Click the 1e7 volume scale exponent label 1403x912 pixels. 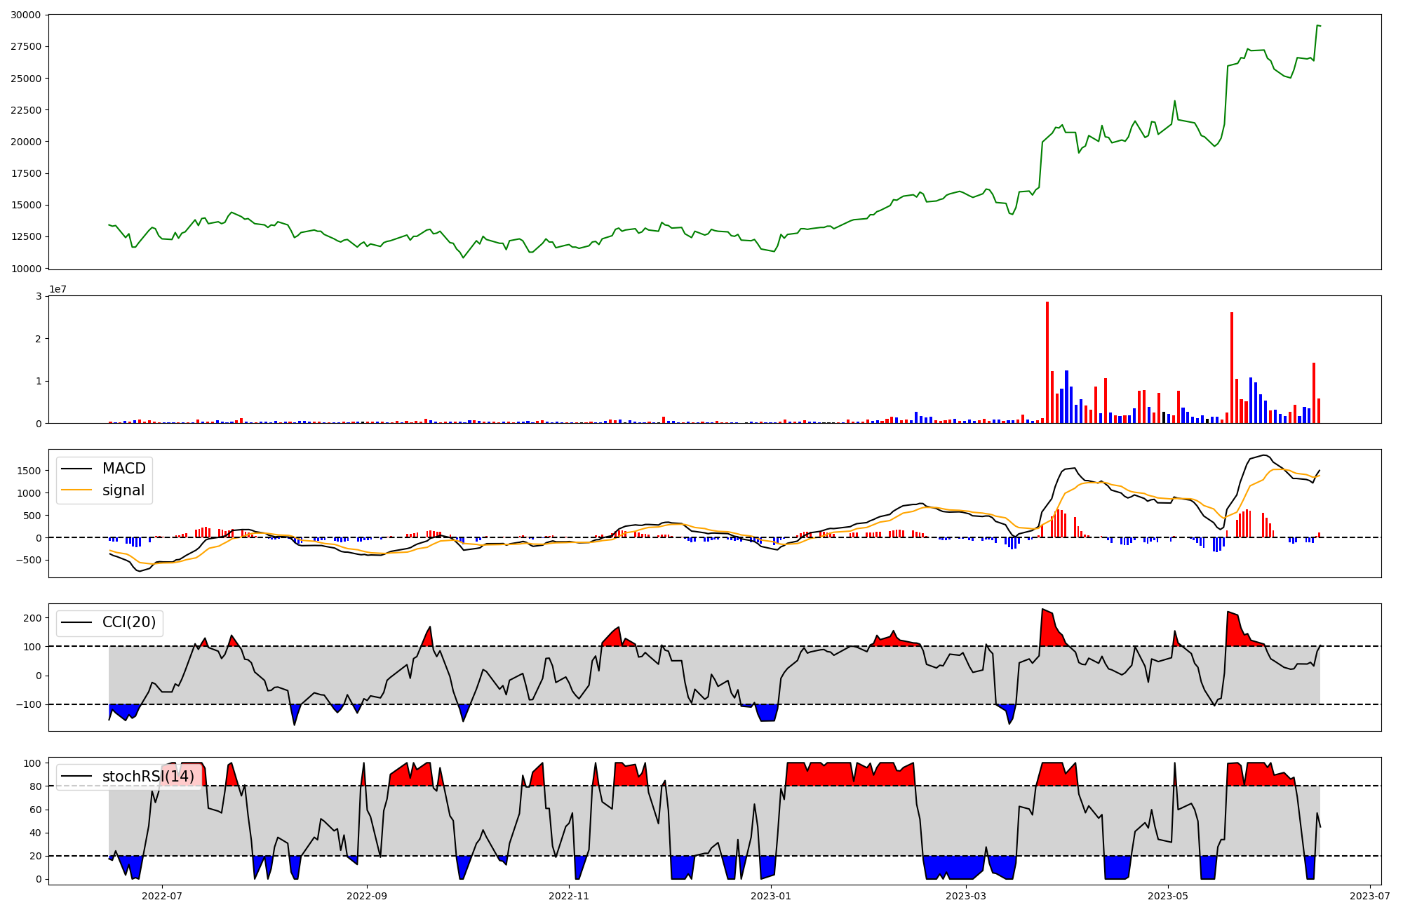click(58, 289)
